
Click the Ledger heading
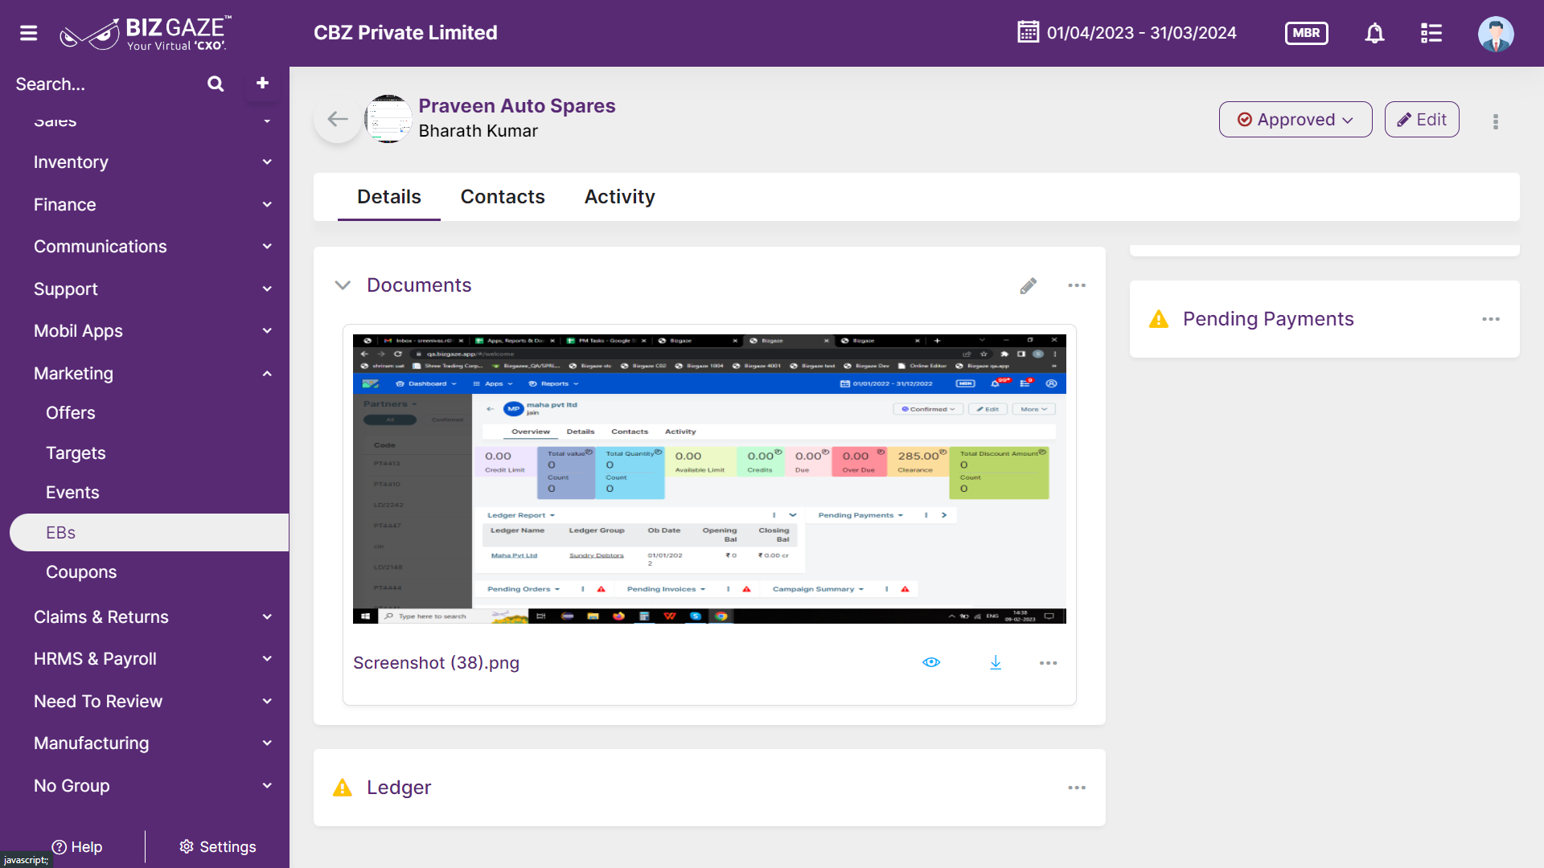click(x=399, y=788)
